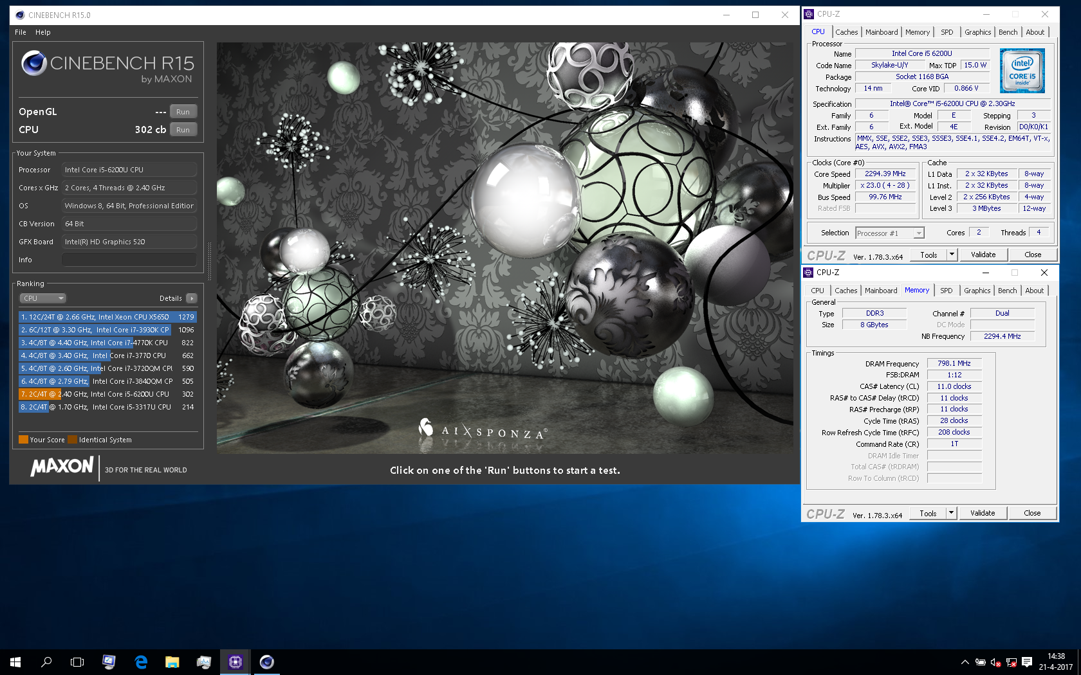Click the panel splitter handle beside Ranking
This screenshot has height=675, width=1081.
click(209, 260)
